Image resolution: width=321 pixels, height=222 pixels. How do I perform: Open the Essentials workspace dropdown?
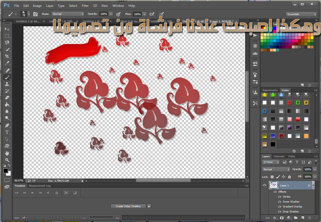(x=301, y=14)
